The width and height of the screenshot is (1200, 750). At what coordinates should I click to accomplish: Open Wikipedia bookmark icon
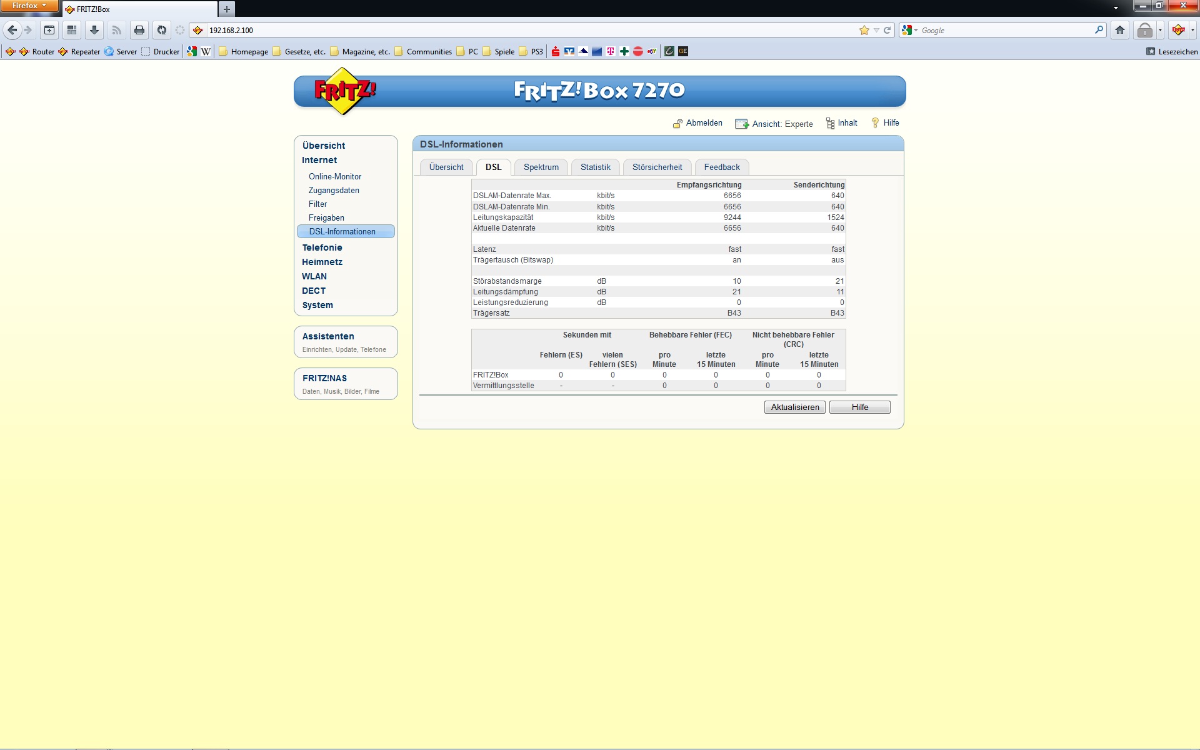pos(206,51)
